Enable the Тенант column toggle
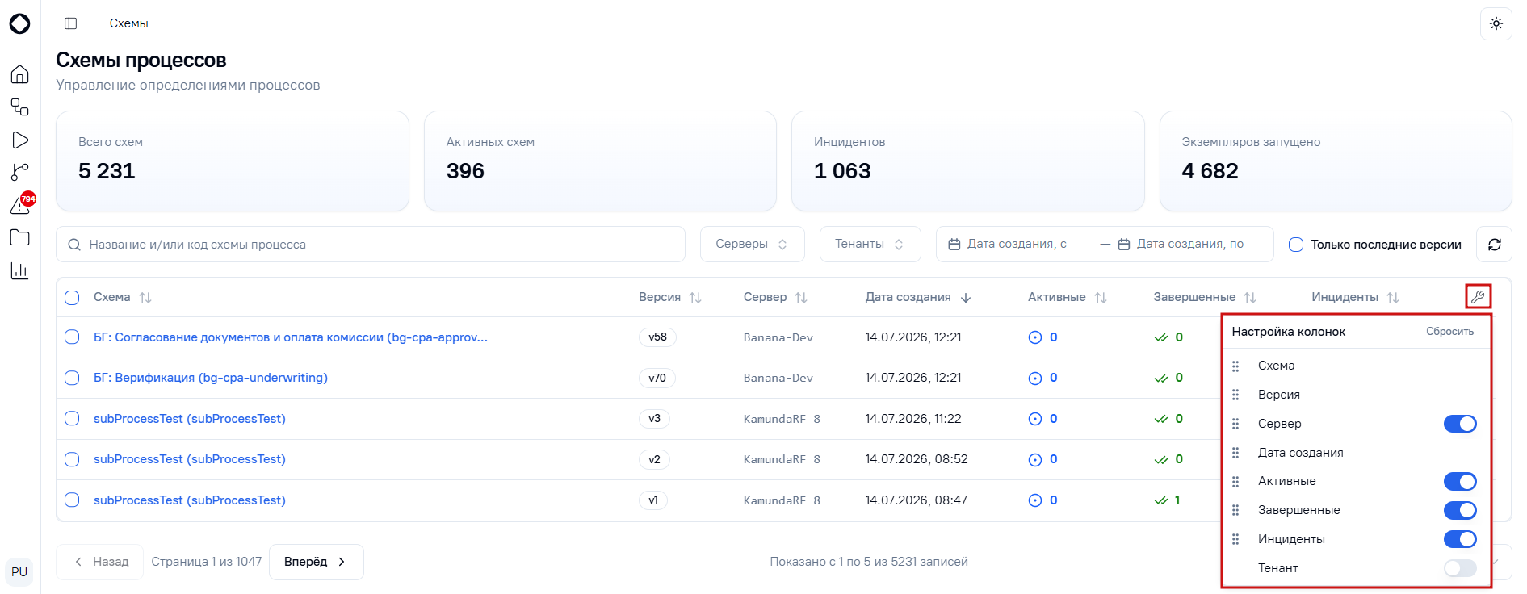The width and height of the screenshot is (1527, 594). pos(1460,568)
